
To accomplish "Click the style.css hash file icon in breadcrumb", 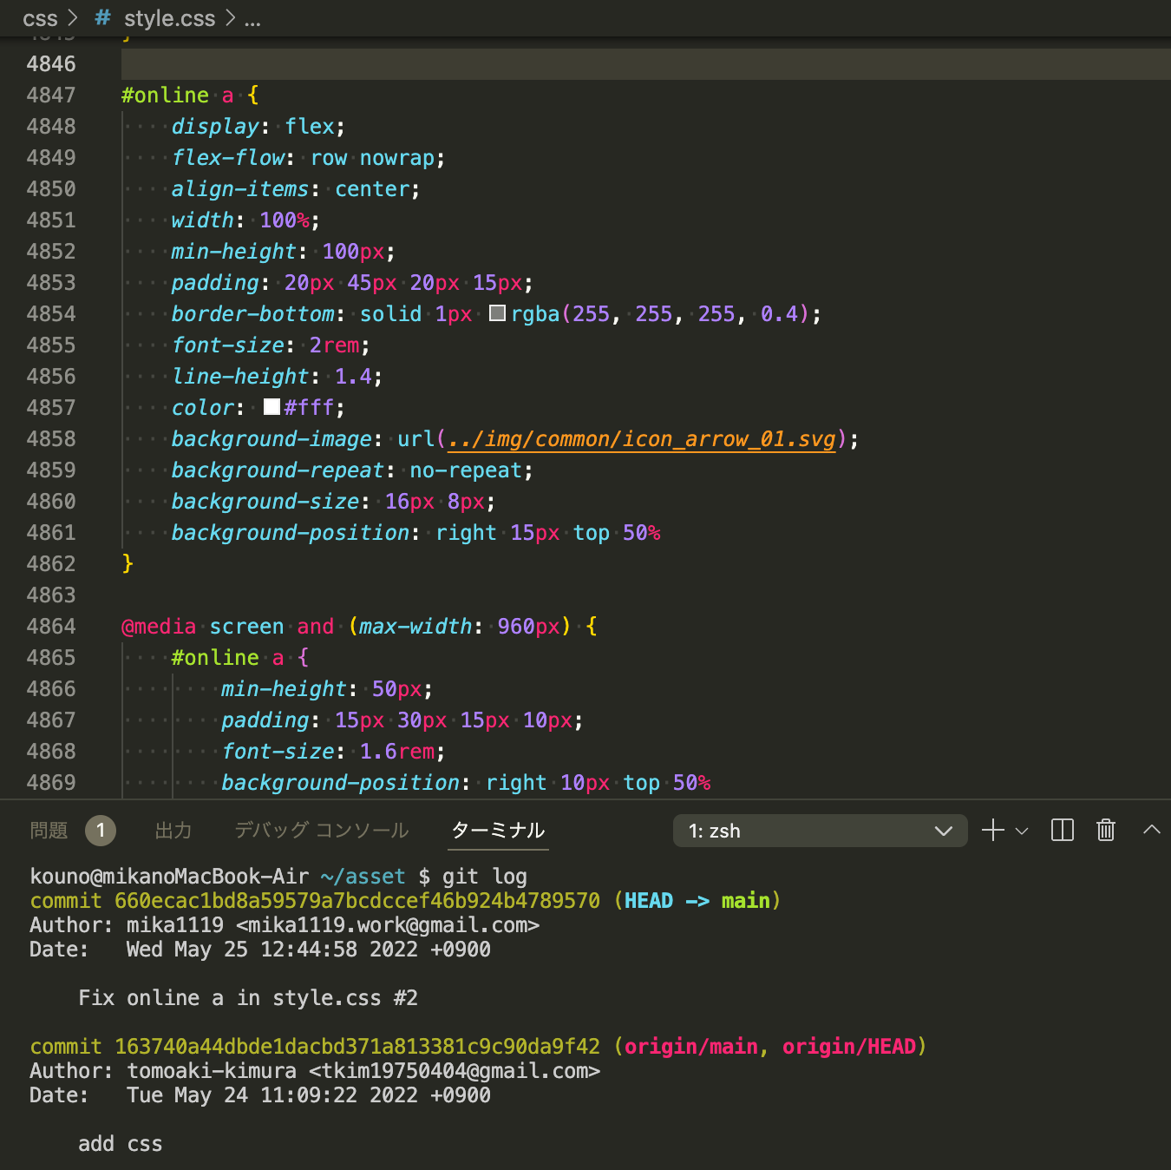I will click(101, 18).
